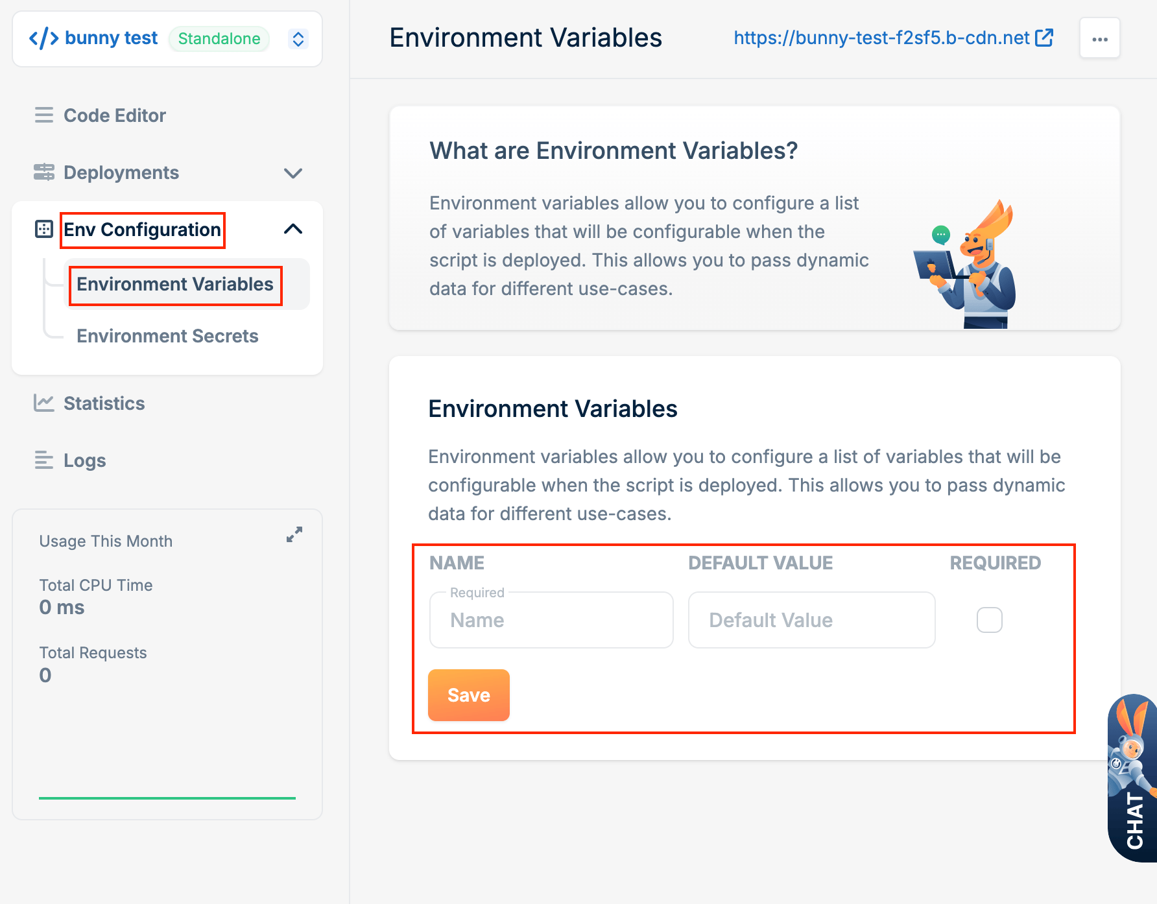Expand the Usage This Month panel

294,534
